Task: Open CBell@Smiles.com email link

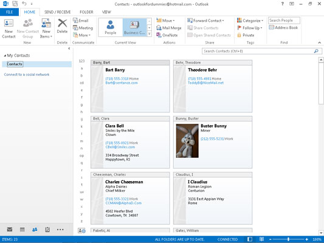Action: pos(120,147)
